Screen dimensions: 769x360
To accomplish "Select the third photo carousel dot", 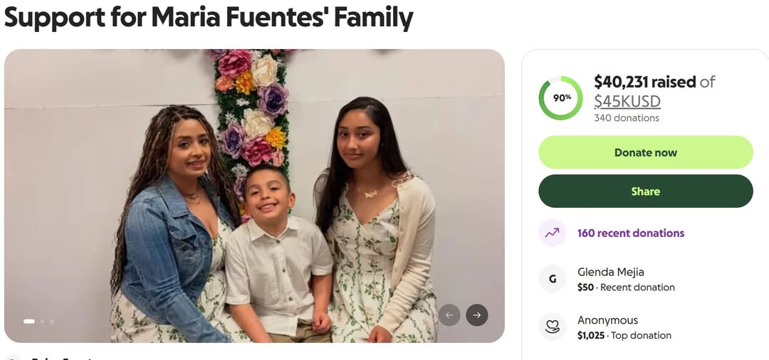I will (x=51, y=322).
